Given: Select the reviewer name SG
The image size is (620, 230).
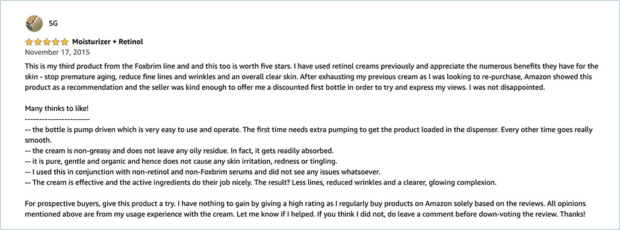Looking at the screenshot, I should coord(54,23).
